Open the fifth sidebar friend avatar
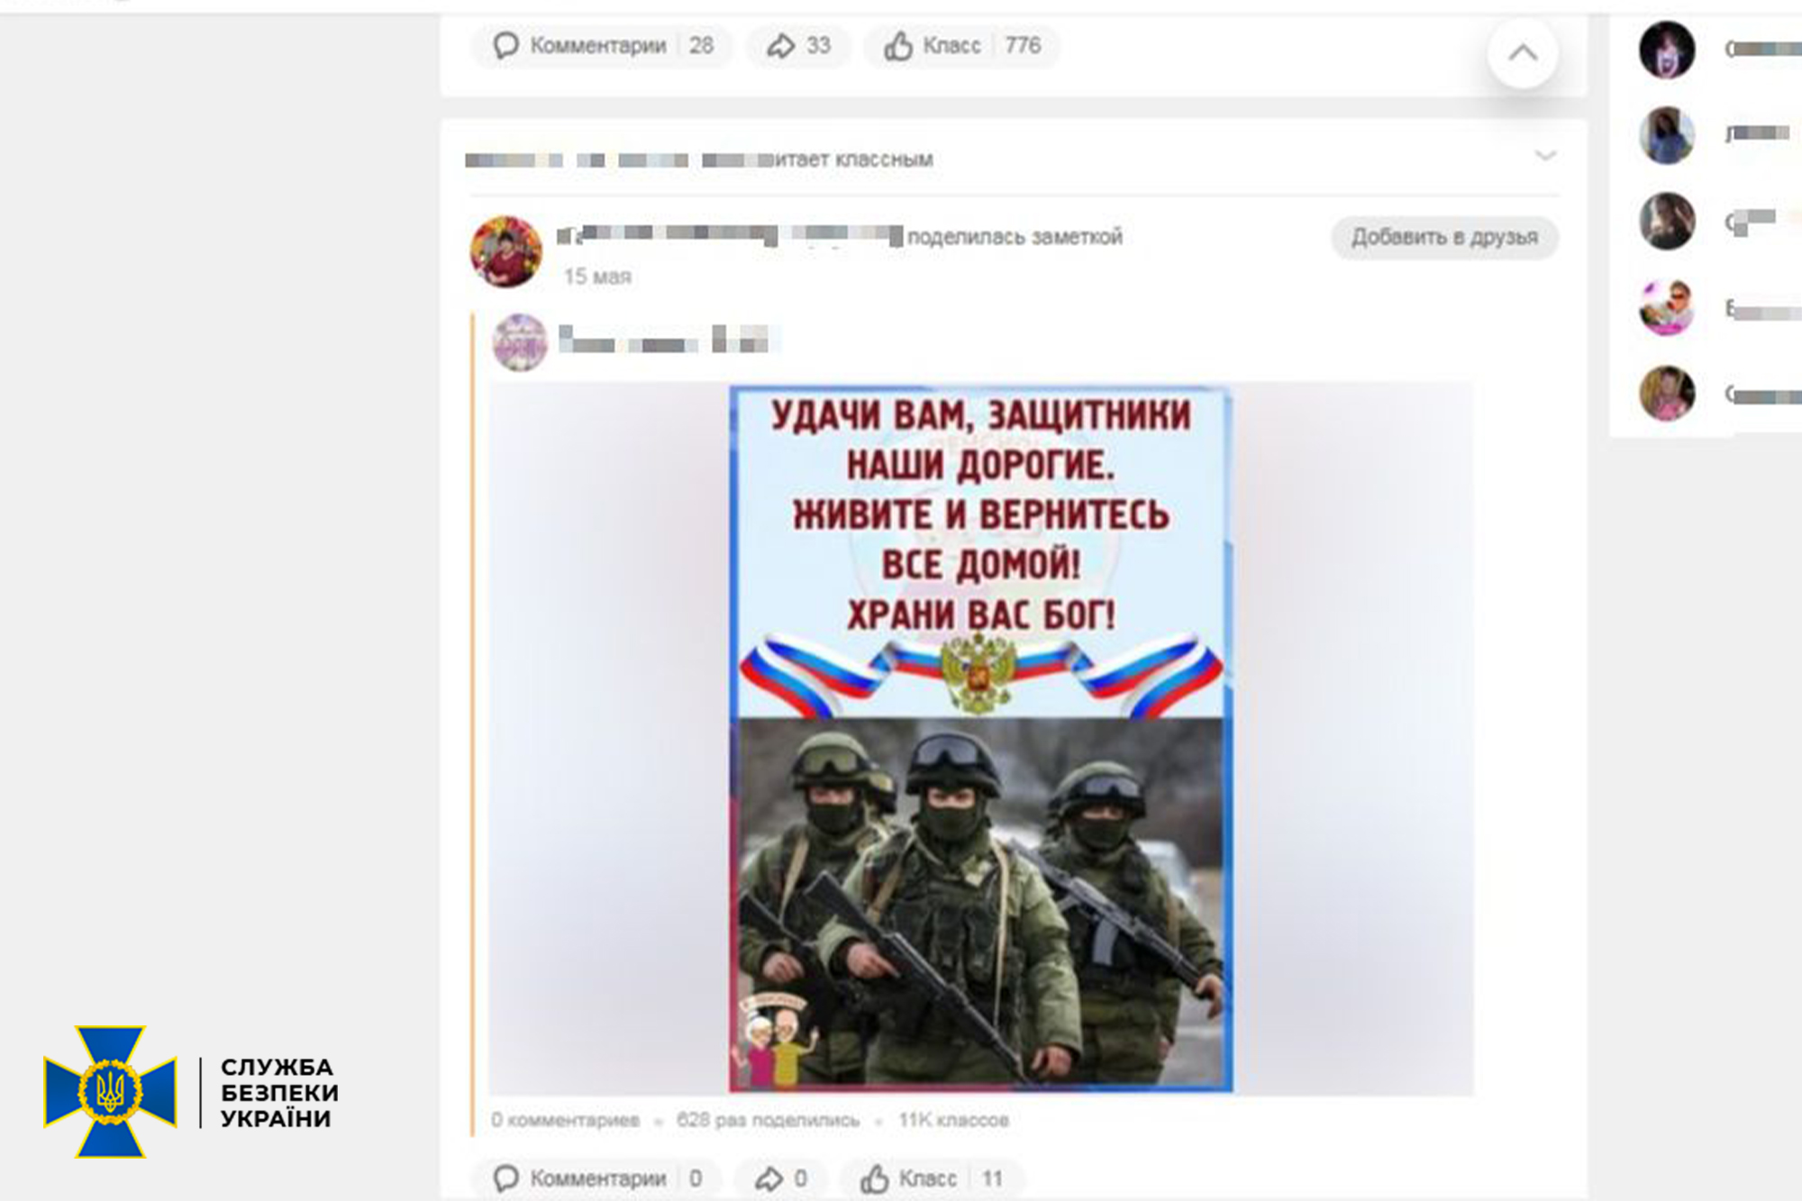This screenshot has height=1201, width=1802. tap(1667, 393)
